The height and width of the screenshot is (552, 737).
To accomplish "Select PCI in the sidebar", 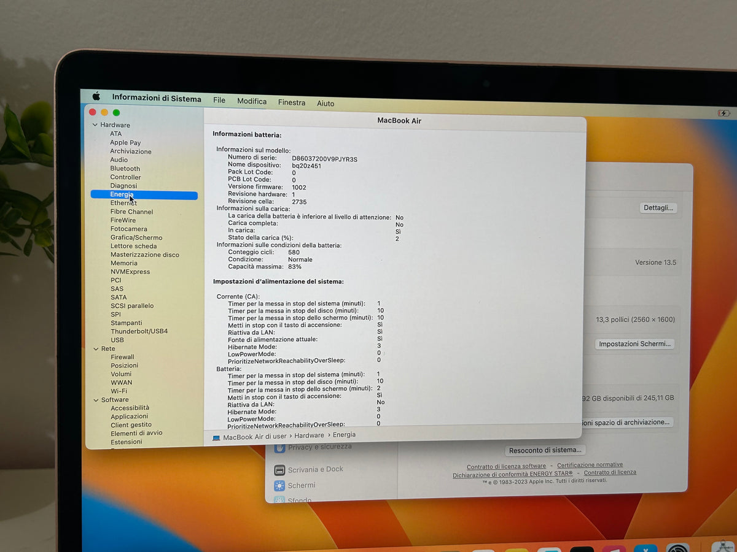I will click(116, 280).
